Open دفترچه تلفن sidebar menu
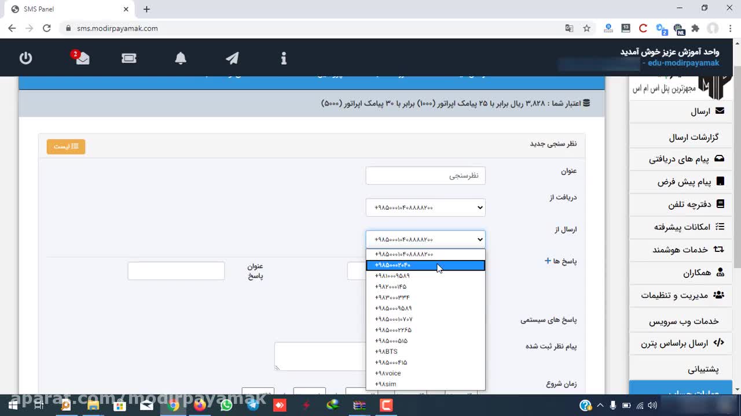Viewport: 741px width, 416px height. (689, 204)
